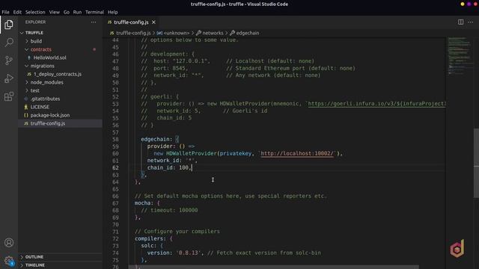Click the <unknown> breadcrumb
479x269 pixels.
[177, 33]
